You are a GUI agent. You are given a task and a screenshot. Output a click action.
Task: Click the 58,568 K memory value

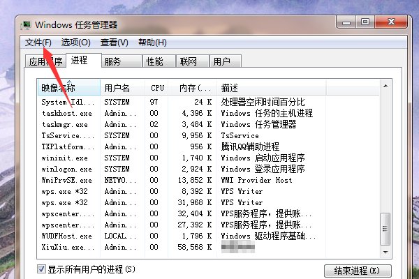tap(195, 247)
